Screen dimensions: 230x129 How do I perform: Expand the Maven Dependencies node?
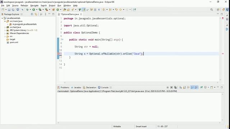(5, 33)
